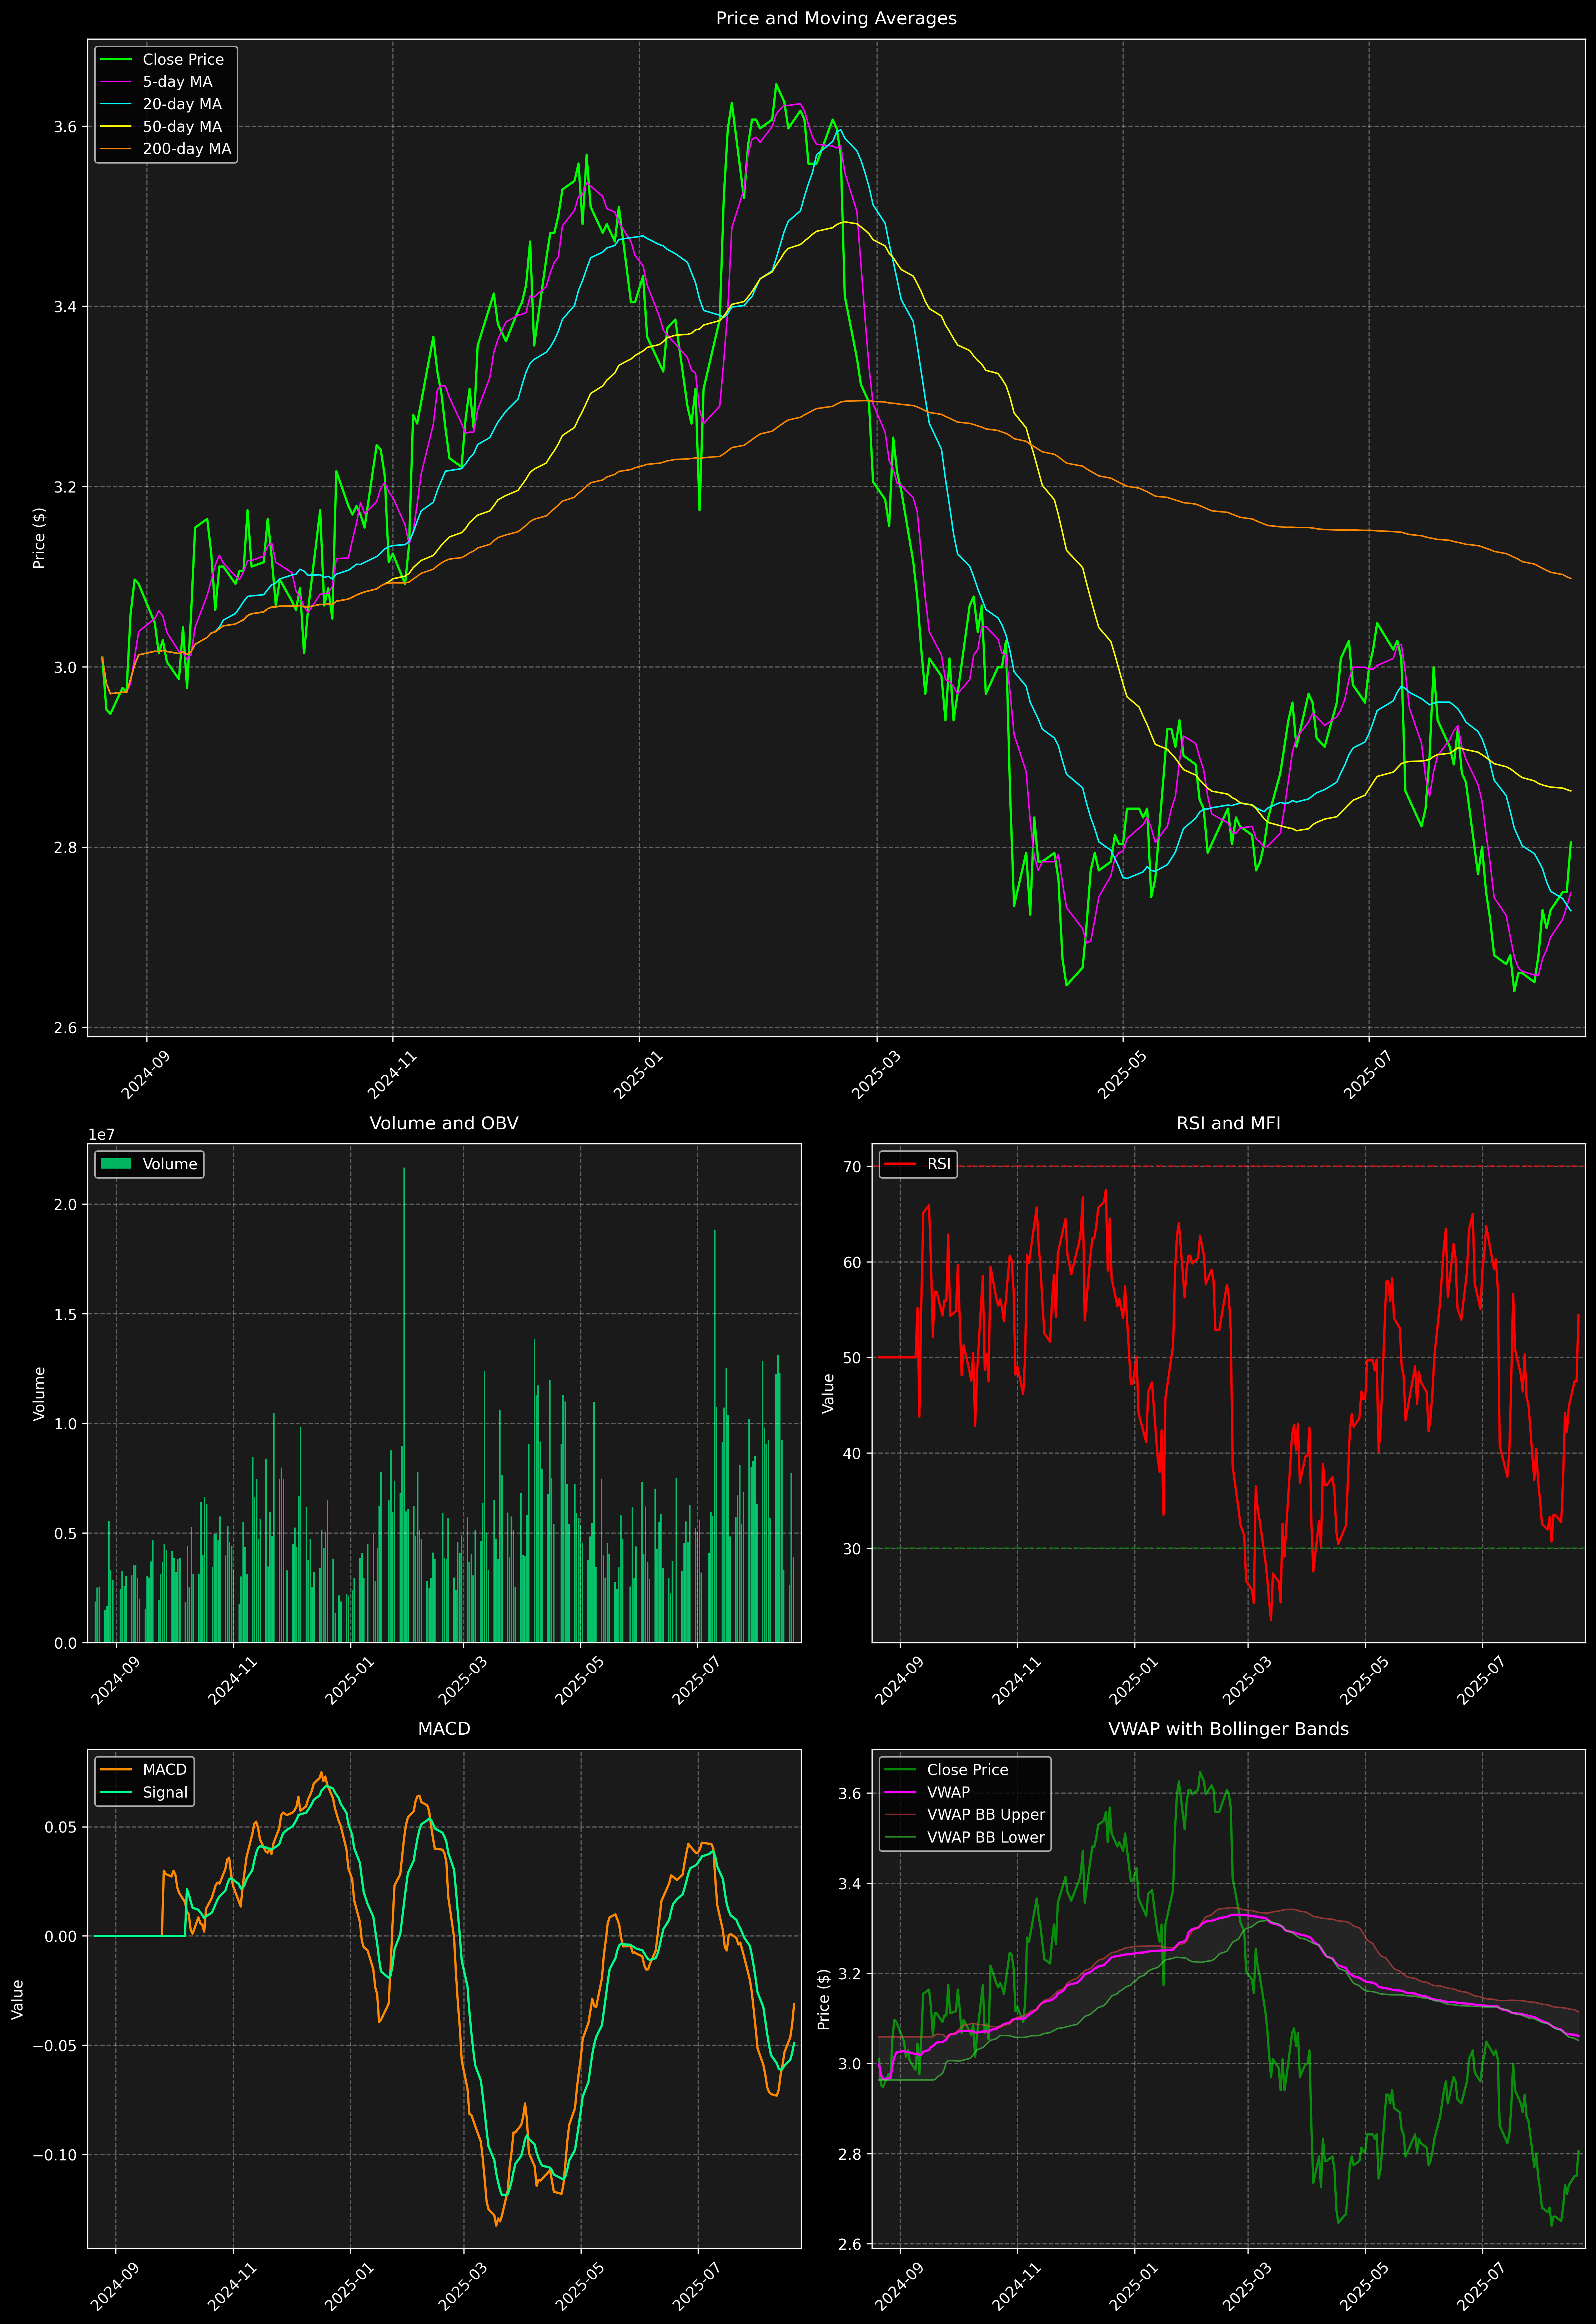Click the 3.6 price axis label on main chart
The width and height of the screenshot is (1596, 2324).
(65, 127)
